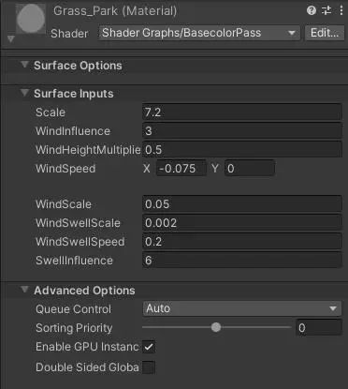Open the Queue Control Auto dropdown
The image size is (348, 389).
point(242,308)
